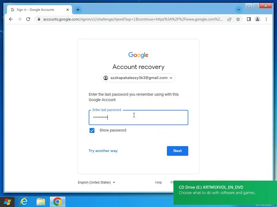
Task: Bookmark this page with the star icon
Action: pos(238,19)
